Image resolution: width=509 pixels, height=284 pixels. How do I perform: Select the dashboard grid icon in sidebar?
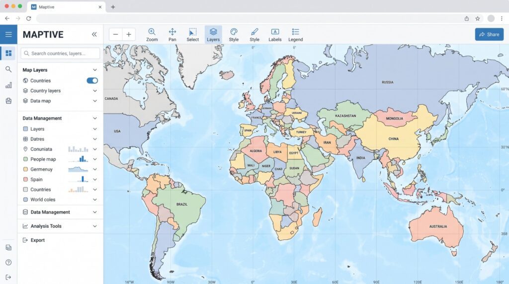8,53
